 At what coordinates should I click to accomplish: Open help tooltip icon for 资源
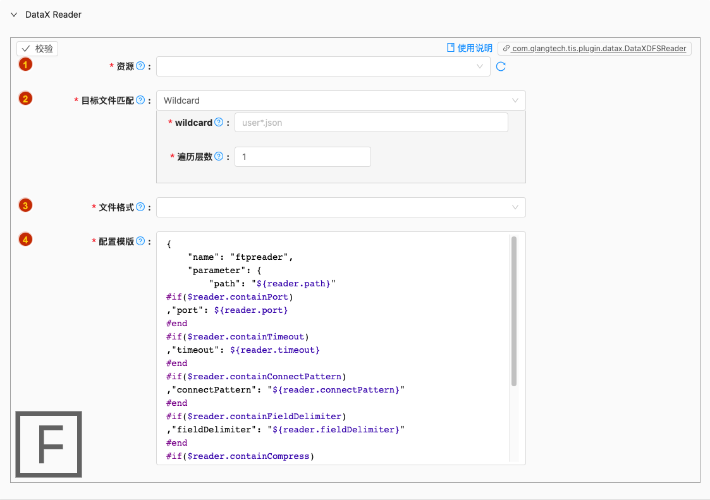click(x=140, y=66)
